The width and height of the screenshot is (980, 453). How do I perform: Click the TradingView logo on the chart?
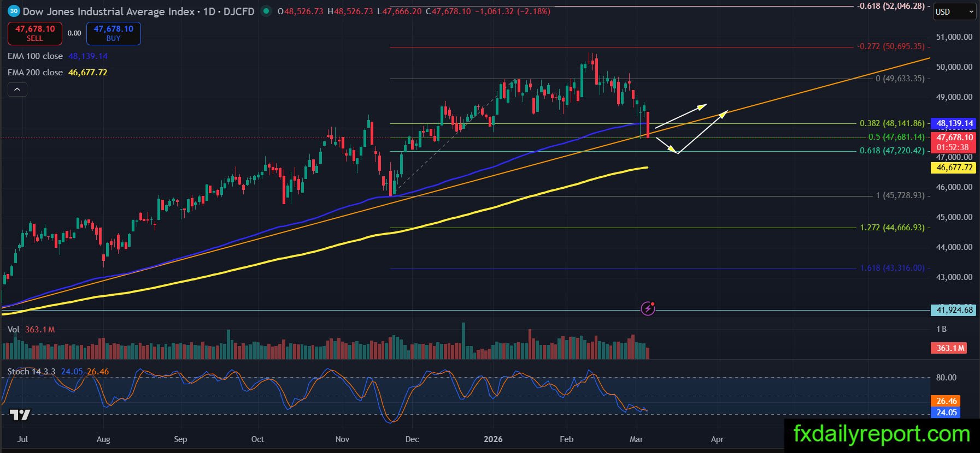(x=20, y=415)
